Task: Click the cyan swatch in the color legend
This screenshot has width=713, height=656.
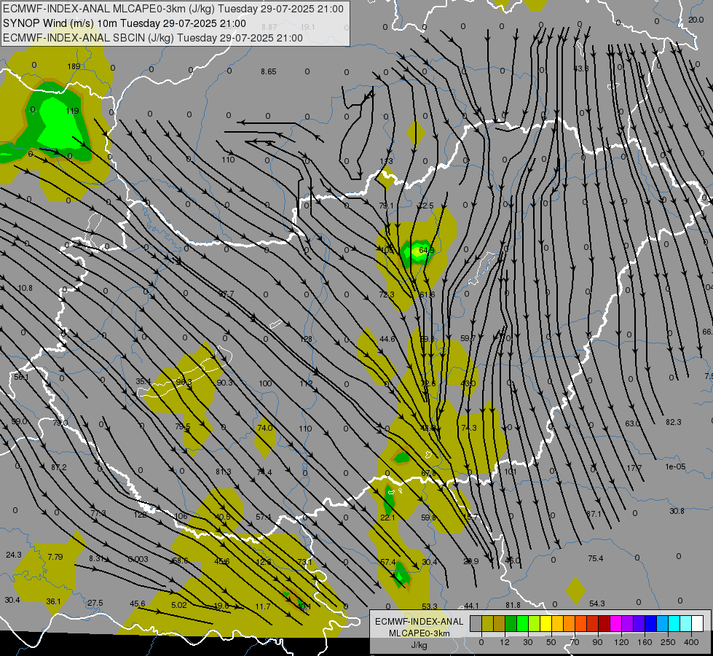Action: click(x=674, y=623)
